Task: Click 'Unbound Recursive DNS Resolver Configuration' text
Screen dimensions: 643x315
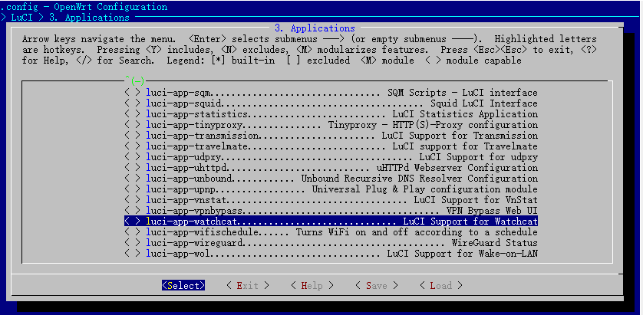Action: 420,178
